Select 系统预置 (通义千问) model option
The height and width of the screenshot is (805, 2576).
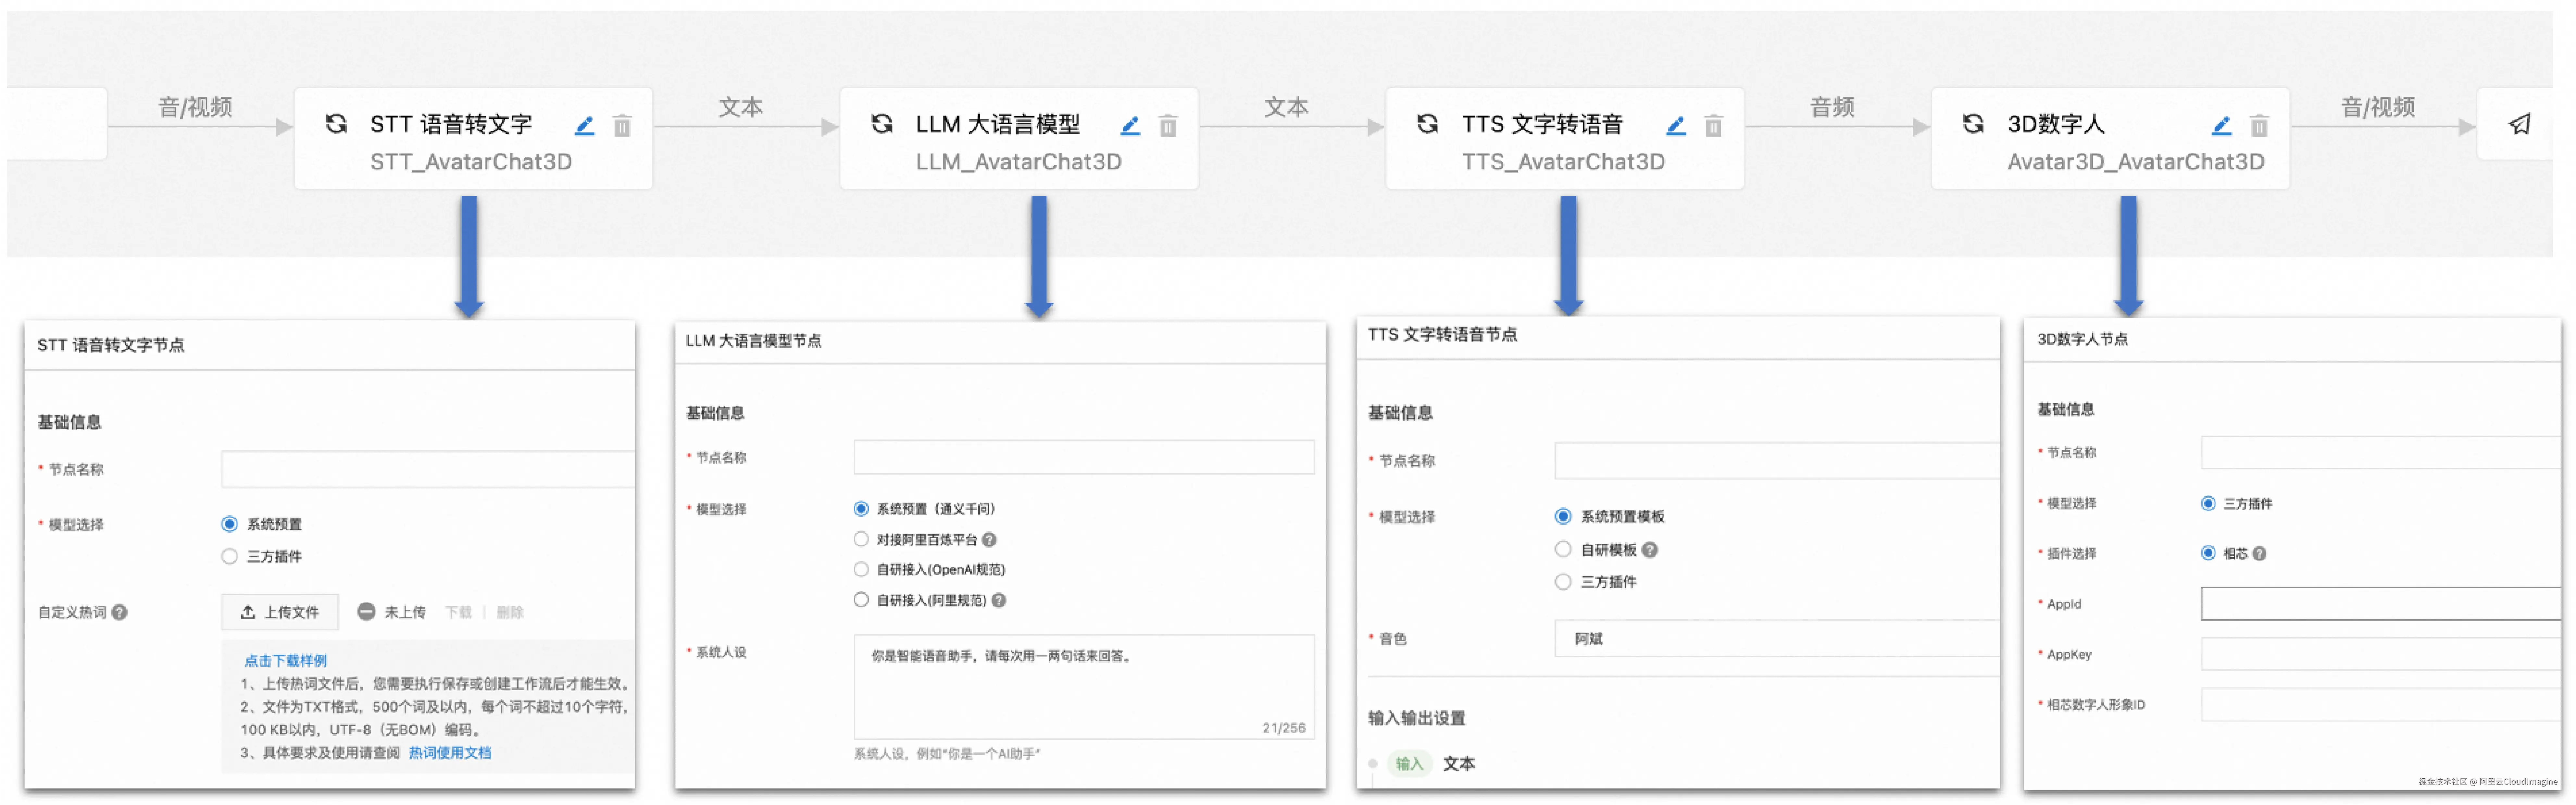click(x=861, y=509)
